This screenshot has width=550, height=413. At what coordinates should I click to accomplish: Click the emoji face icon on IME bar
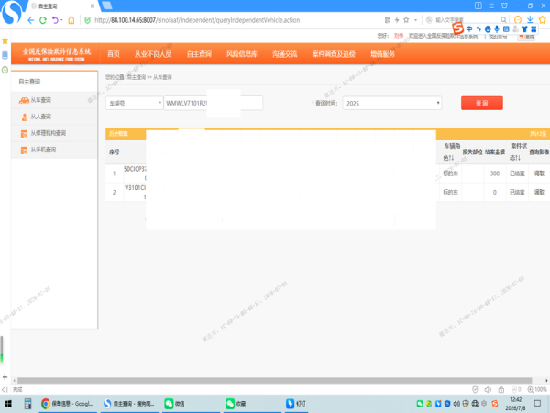[x=488, y=29]
